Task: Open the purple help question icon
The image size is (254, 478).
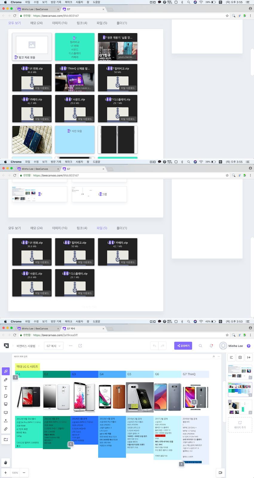Action: (249, 346)
